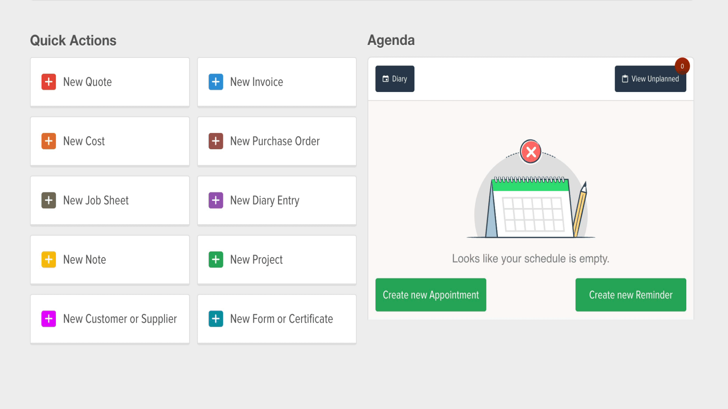Image resolution: width=728 pixels, height=409 pixels.
Task: Click the grey plus icon for Job Sheet
Action: point(49,200)
